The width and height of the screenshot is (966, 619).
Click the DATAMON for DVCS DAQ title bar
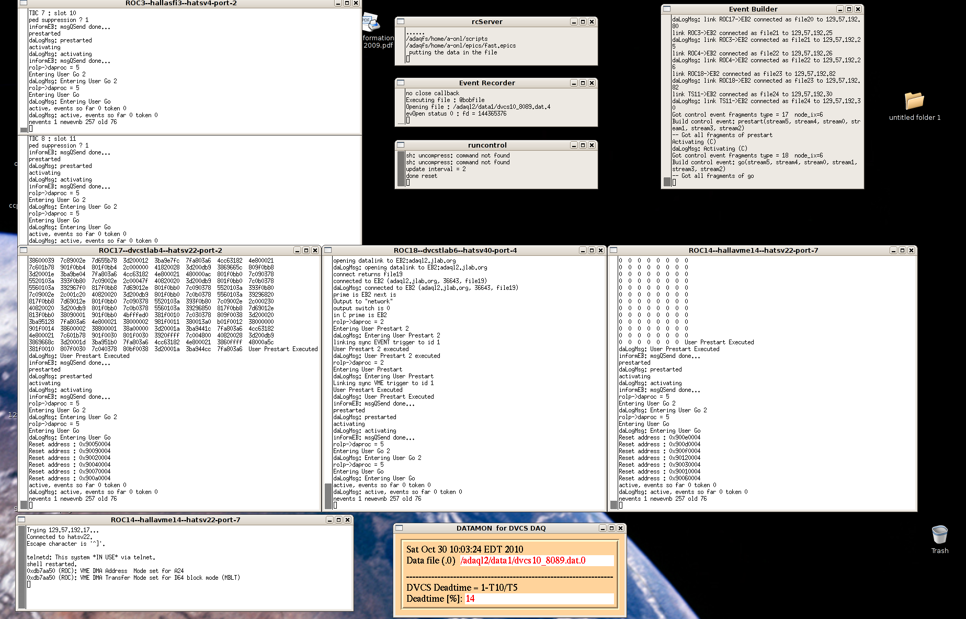click(x=501, y=528)
